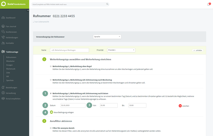Open Konferenzen in the sidebar
Screen dimensions: 213x136
pos(11,32)
